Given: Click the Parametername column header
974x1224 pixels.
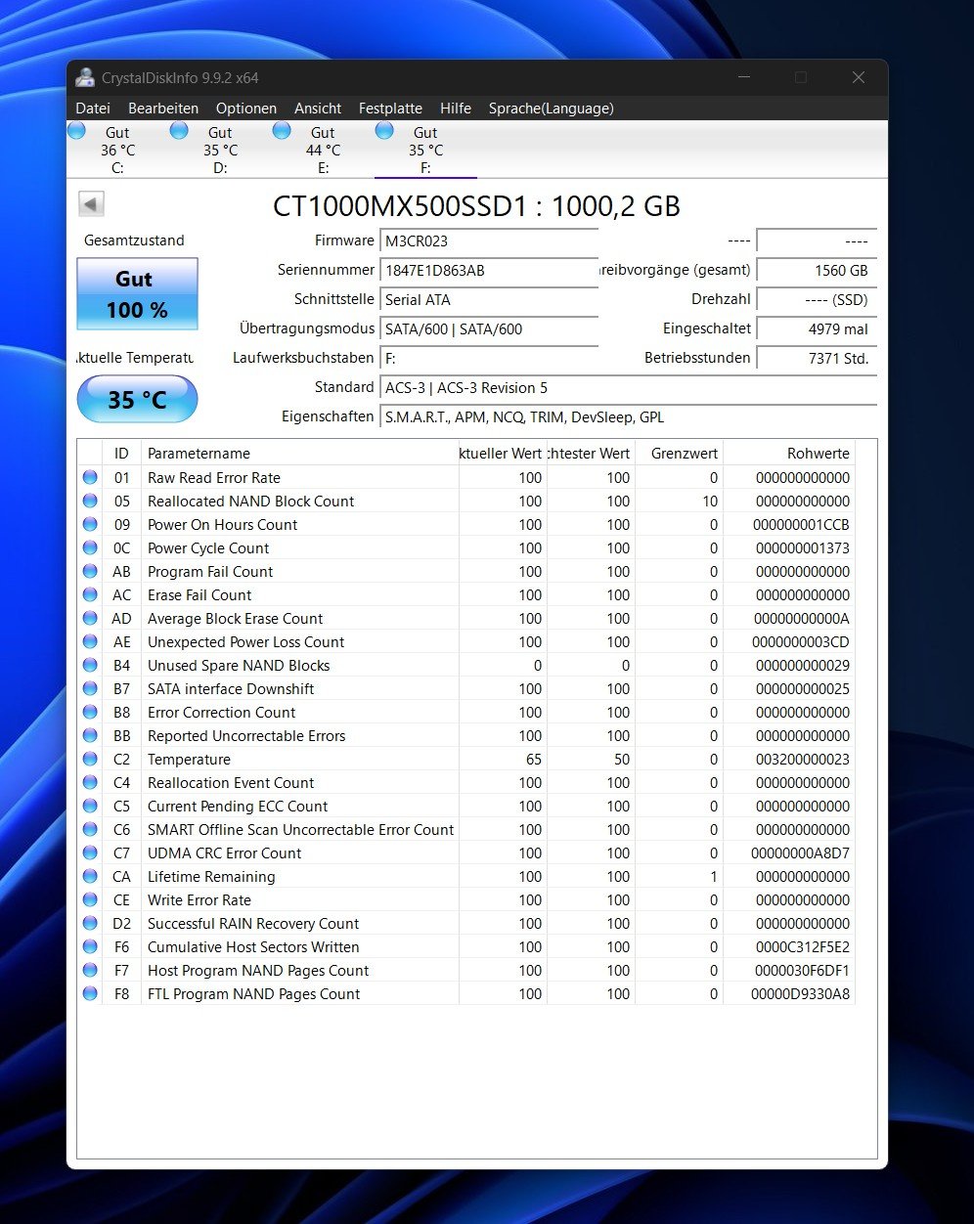Looking at the screenshot, I should pyautogui.click(x=299, y=453).
